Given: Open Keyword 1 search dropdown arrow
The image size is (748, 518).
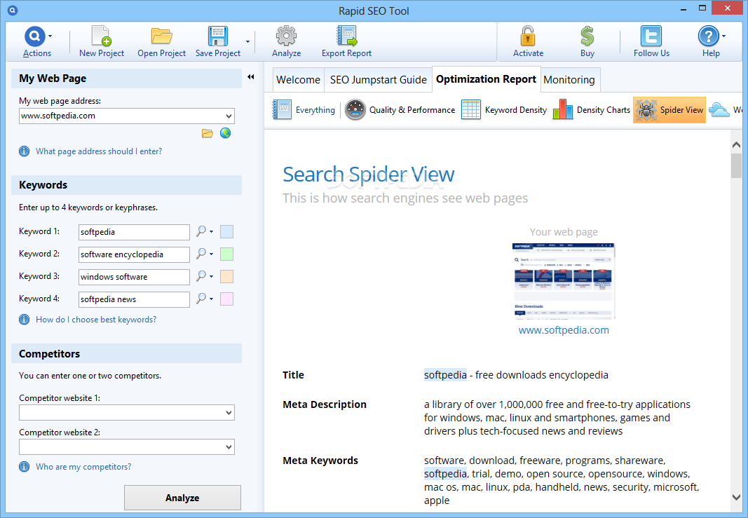Looking at the screenshot, I should 211,232.
